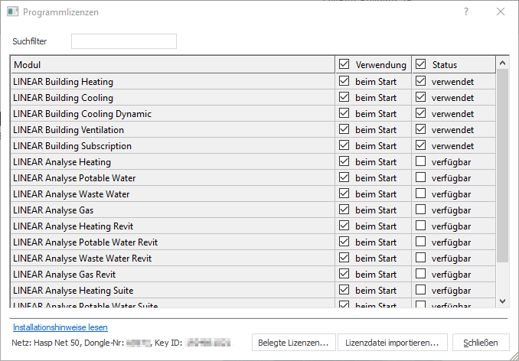Check status box for LINEAR Analyse Heating Revit
Screen dimensions: 519x361
pyautogui.click(x=421, y=226)
